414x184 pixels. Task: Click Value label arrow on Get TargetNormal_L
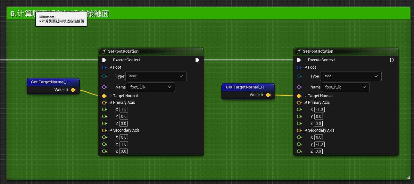[x=67, y=90]
